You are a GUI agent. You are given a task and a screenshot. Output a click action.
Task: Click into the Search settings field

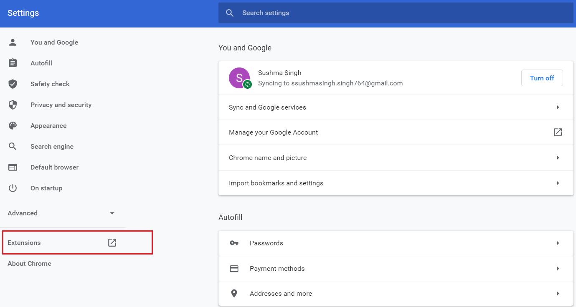pyautogui.click(x=396, y=13)
